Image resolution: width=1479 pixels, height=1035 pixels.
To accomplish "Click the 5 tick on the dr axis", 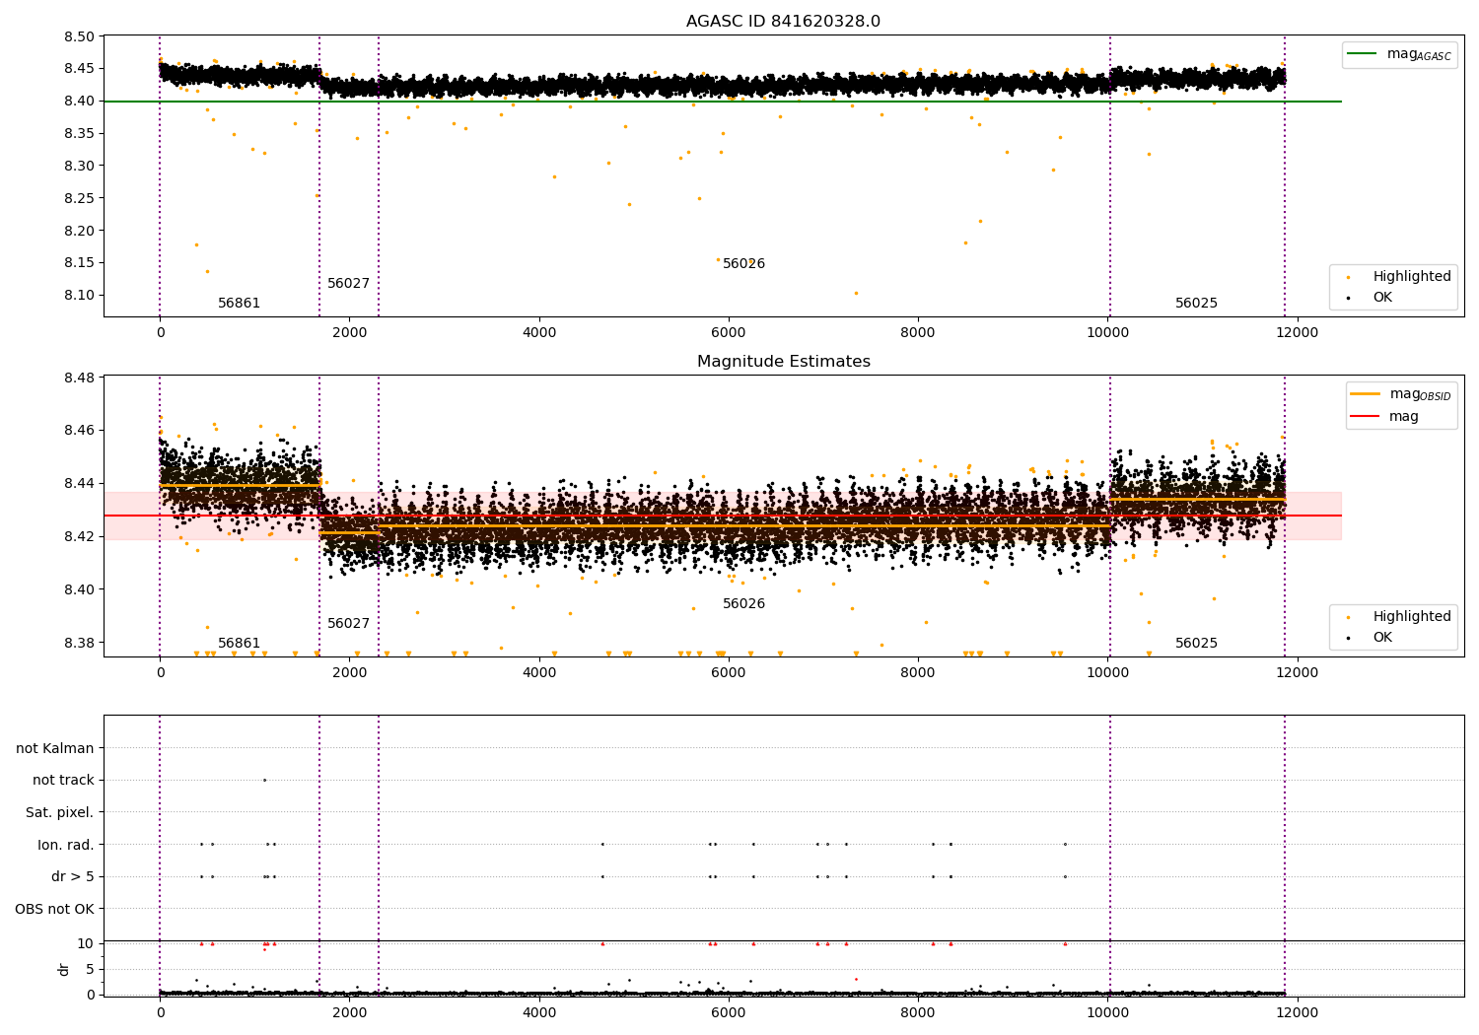I will tap(90, 970).
